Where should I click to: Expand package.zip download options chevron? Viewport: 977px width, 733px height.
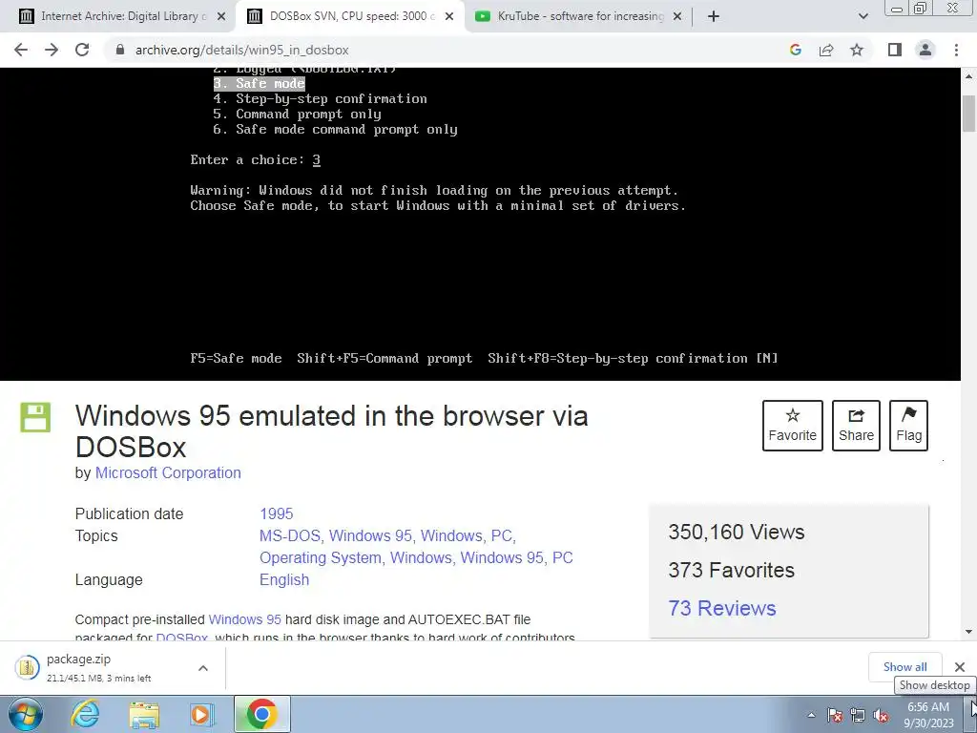(x=202, y=667)
